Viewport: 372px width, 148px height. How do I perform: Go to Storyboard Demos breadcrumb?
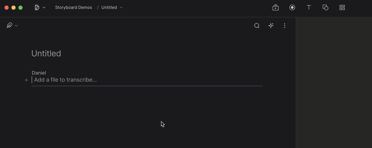pos(73,7)
